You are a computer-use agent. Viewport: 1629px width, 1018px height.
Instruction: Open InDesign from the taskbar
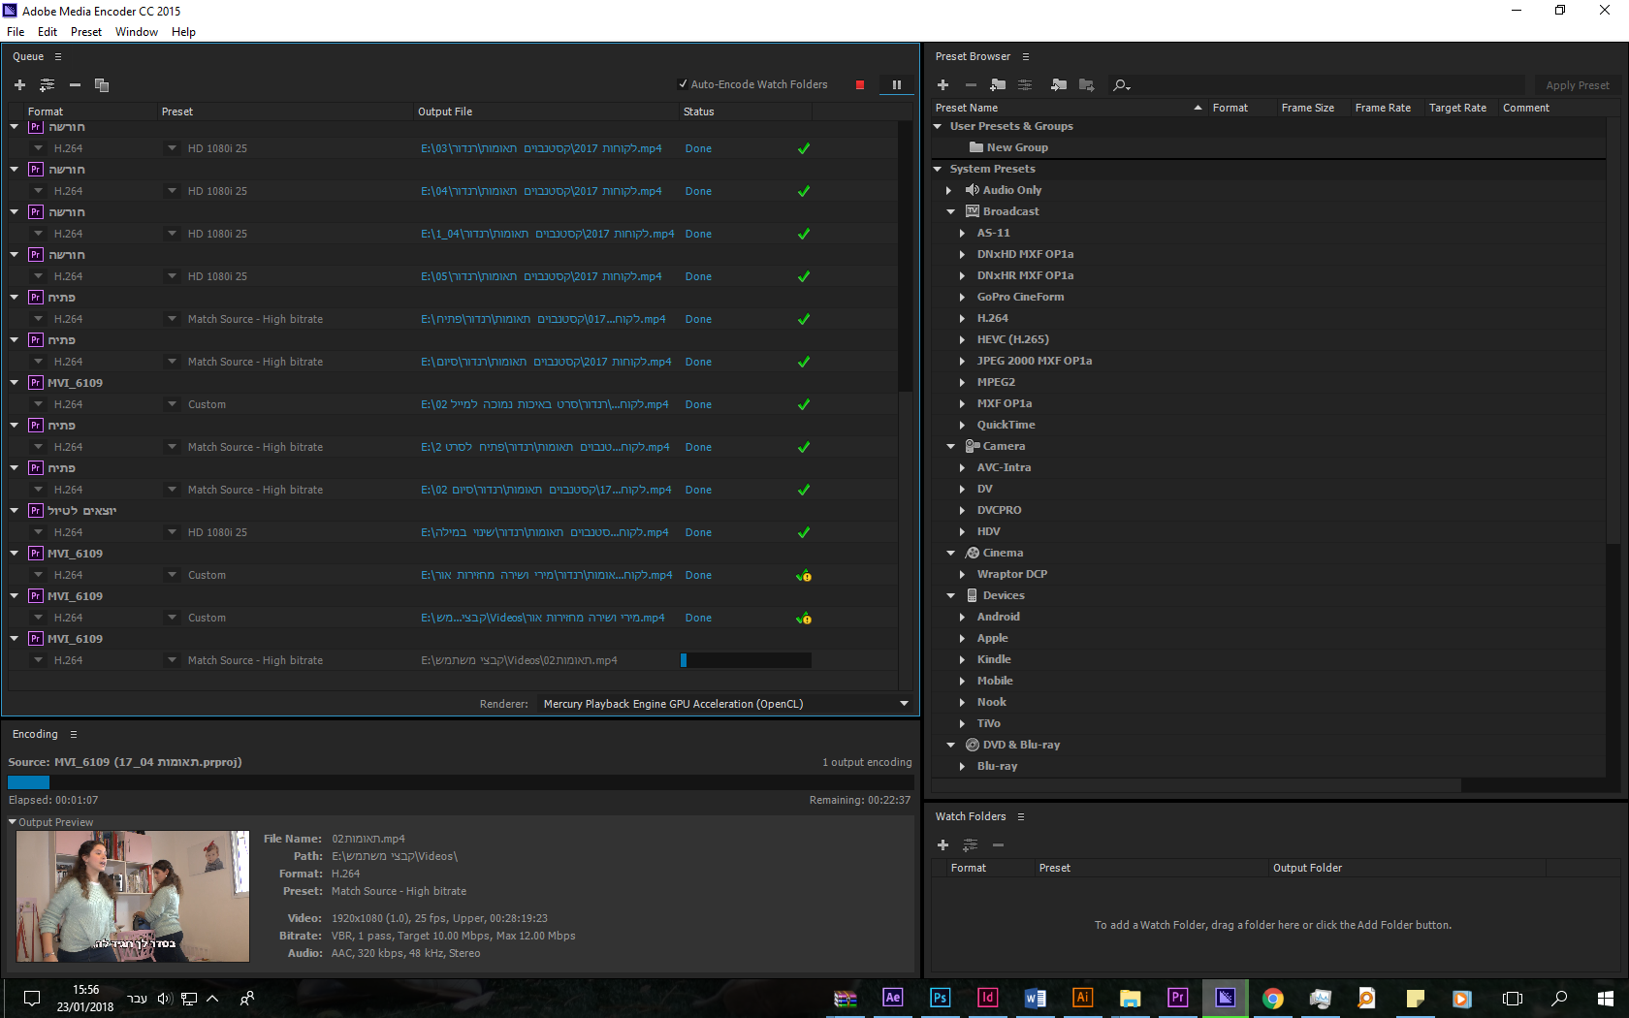pyautogui.click(x=988, y=998)
